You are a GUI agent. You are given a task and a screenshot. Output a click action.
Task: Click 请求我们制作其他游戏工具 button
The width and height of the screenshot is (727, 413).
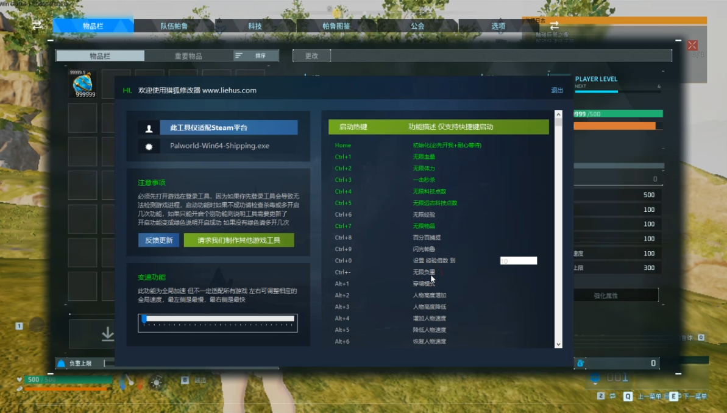pyautogui.click(x=239, y=240)
